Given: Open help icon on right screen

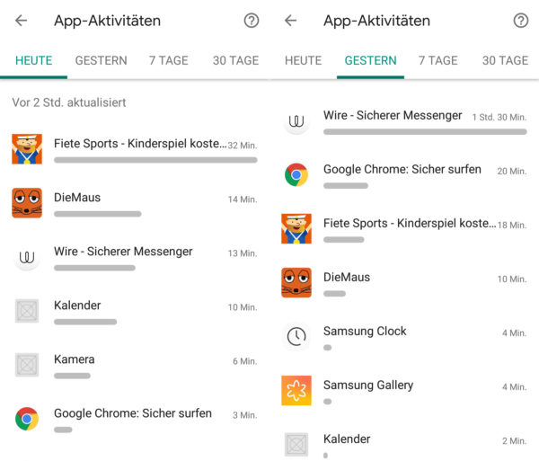Looking at the screenshot, I should click(521, 21).
